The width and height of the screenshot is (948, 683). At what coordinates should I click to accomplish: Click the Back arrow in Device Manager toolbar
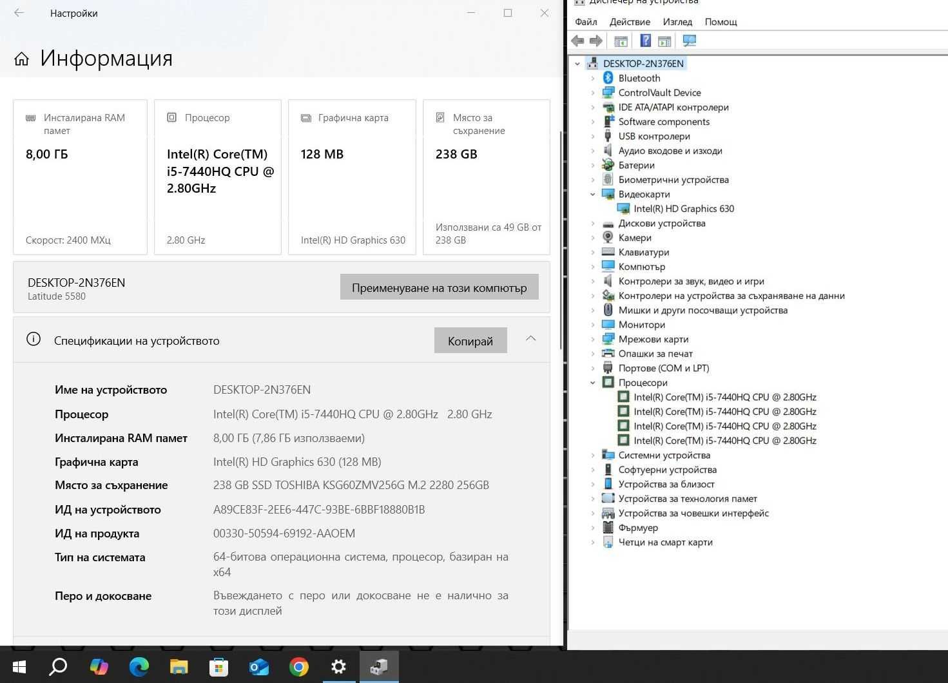tap(577, 41)
